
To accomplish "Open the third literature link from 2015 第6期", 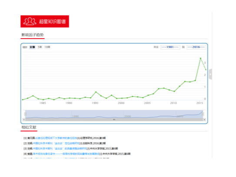I will pos(60,148).
